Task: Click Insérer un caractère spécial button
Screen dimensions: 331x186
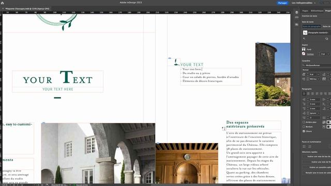Action: (317, 167)
